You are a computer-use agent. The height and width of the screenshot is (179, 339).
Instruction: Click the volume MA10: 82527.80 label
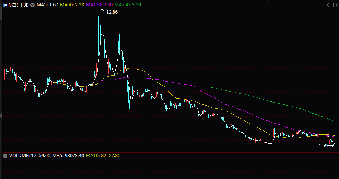point(103,156)
